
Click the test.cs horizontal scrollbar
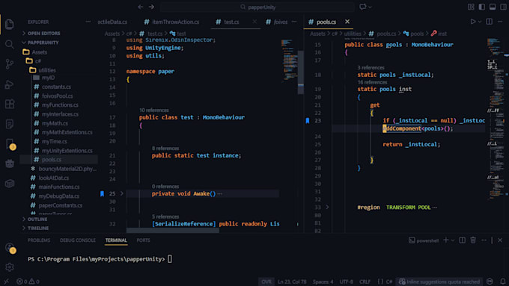(172, 231)
